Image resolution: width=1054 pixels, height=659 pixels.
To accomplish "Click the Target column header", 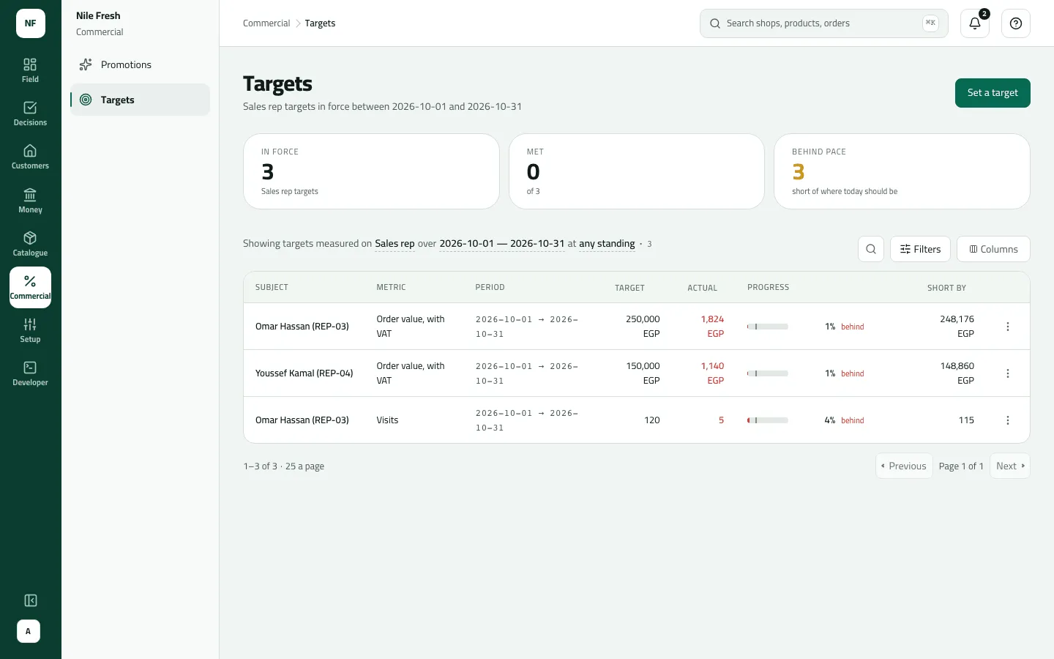I will 629,288.
